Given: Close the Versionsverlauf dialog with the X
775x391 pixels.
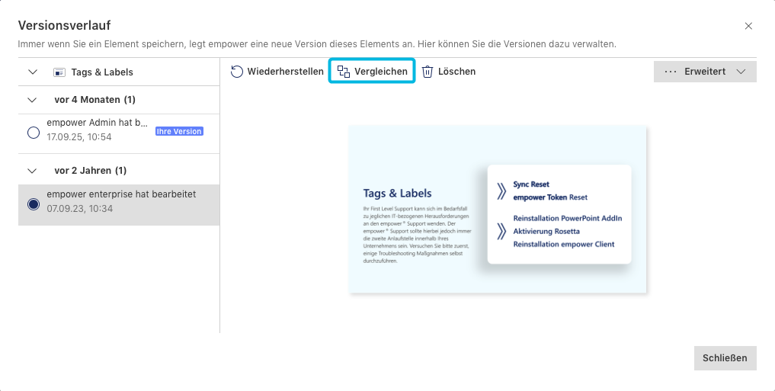Looking at the screenshot, I should tap(748, 26).
